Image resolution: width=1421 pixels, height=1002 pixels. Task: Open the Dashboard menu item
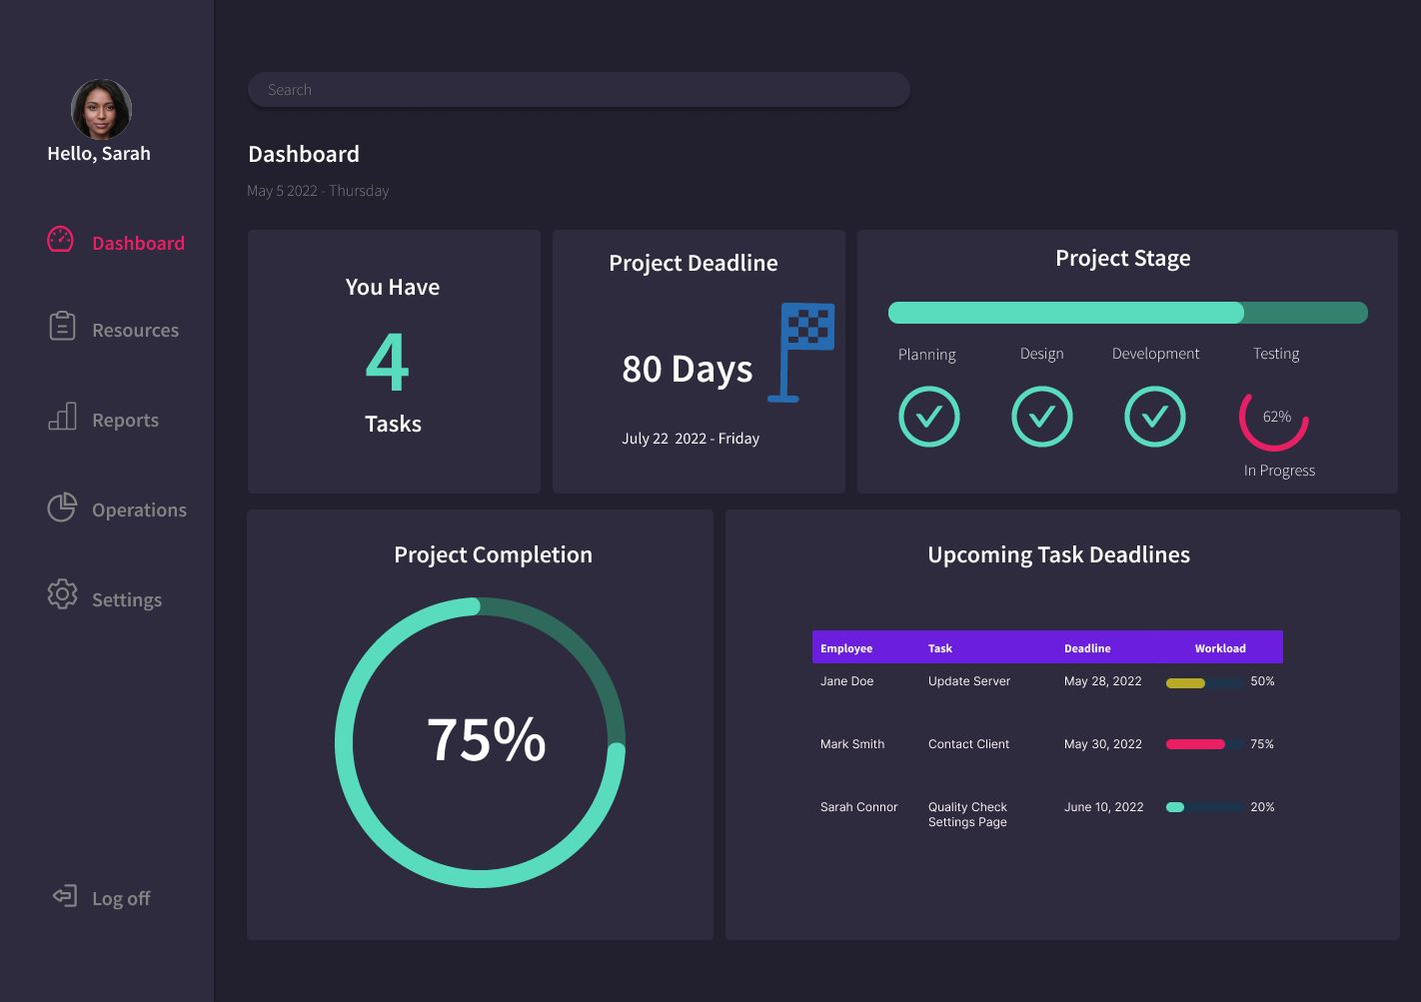click(x=138, y=242)
